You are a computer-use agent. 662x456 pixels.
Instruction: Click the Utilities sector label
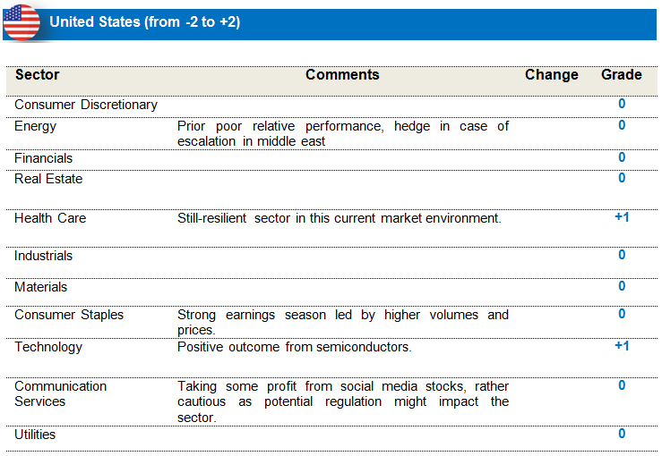pyautogui.click(x=35, y=435)
